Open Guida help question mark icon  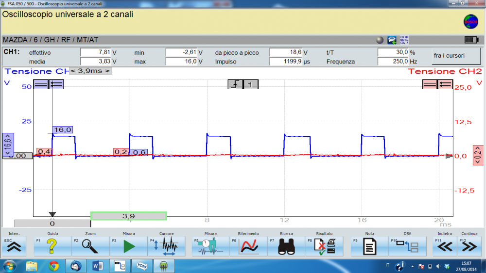[x=52, y=246]
